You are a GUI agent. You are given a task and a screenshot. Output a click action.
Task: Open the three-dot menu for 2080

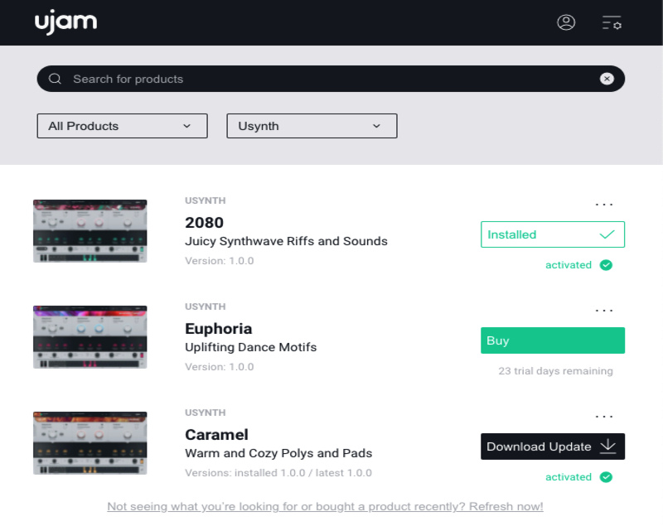604,205
